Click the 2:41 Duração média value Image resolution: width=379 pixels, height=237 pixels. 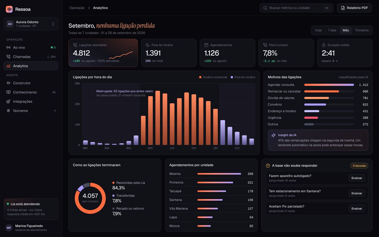328,53
